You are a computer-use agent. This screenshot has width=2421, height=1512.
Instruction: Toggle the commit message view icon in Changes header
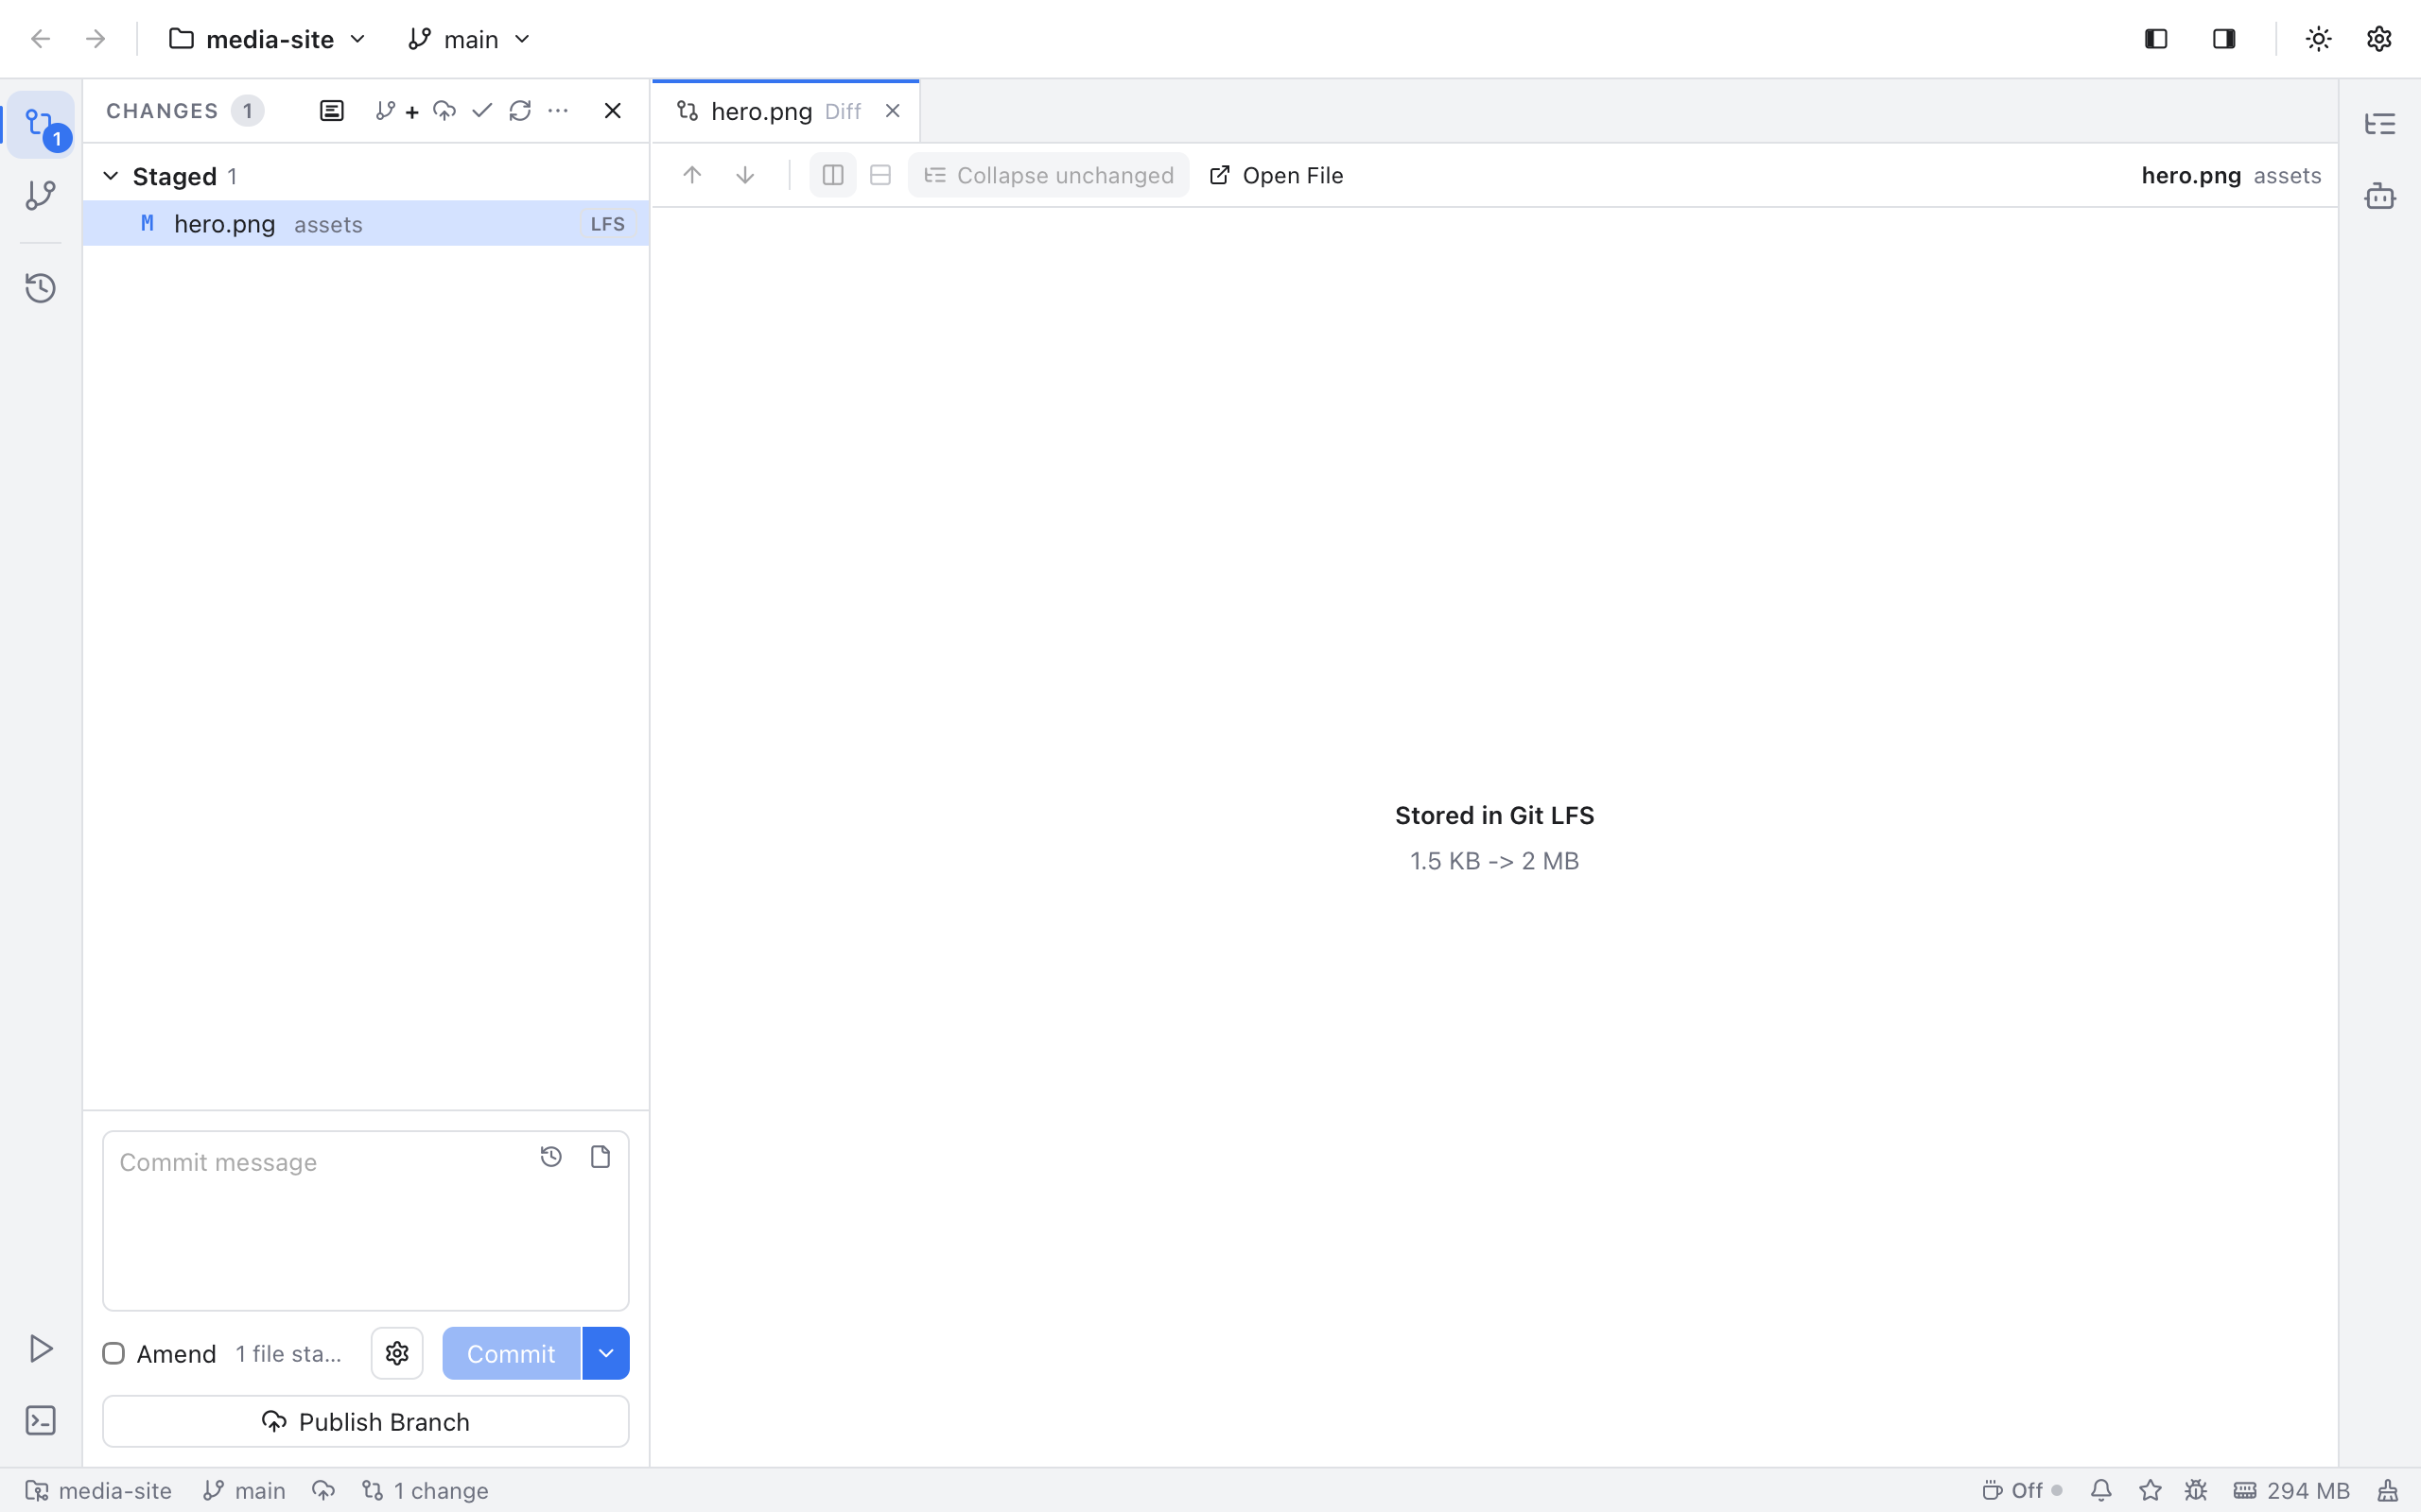click(x=332, y=111)
